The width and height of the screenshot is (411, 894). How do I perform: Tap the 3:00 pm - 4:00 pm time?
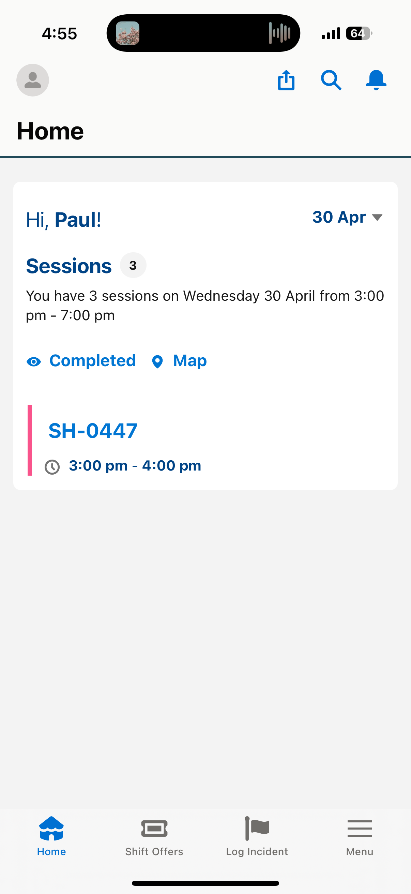coord(135,466)
